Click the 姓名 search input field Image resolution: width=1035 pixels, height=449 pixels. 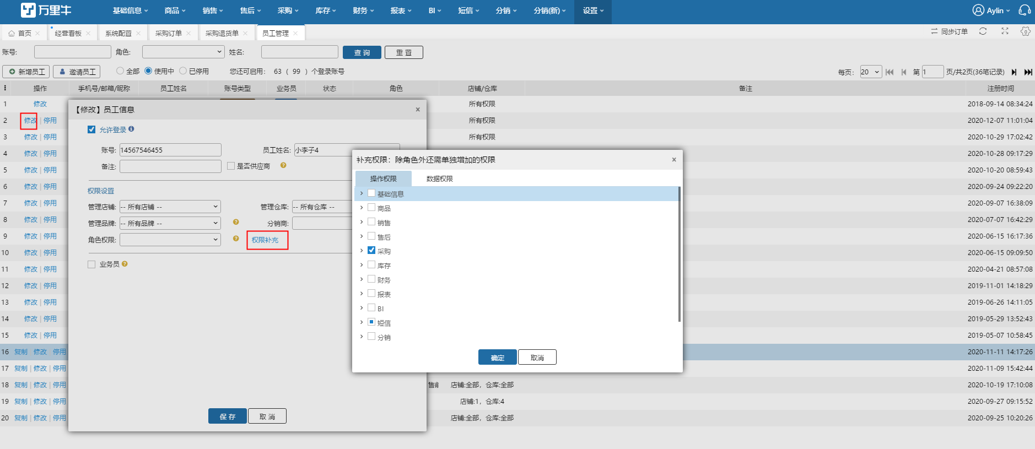point(300,52)
